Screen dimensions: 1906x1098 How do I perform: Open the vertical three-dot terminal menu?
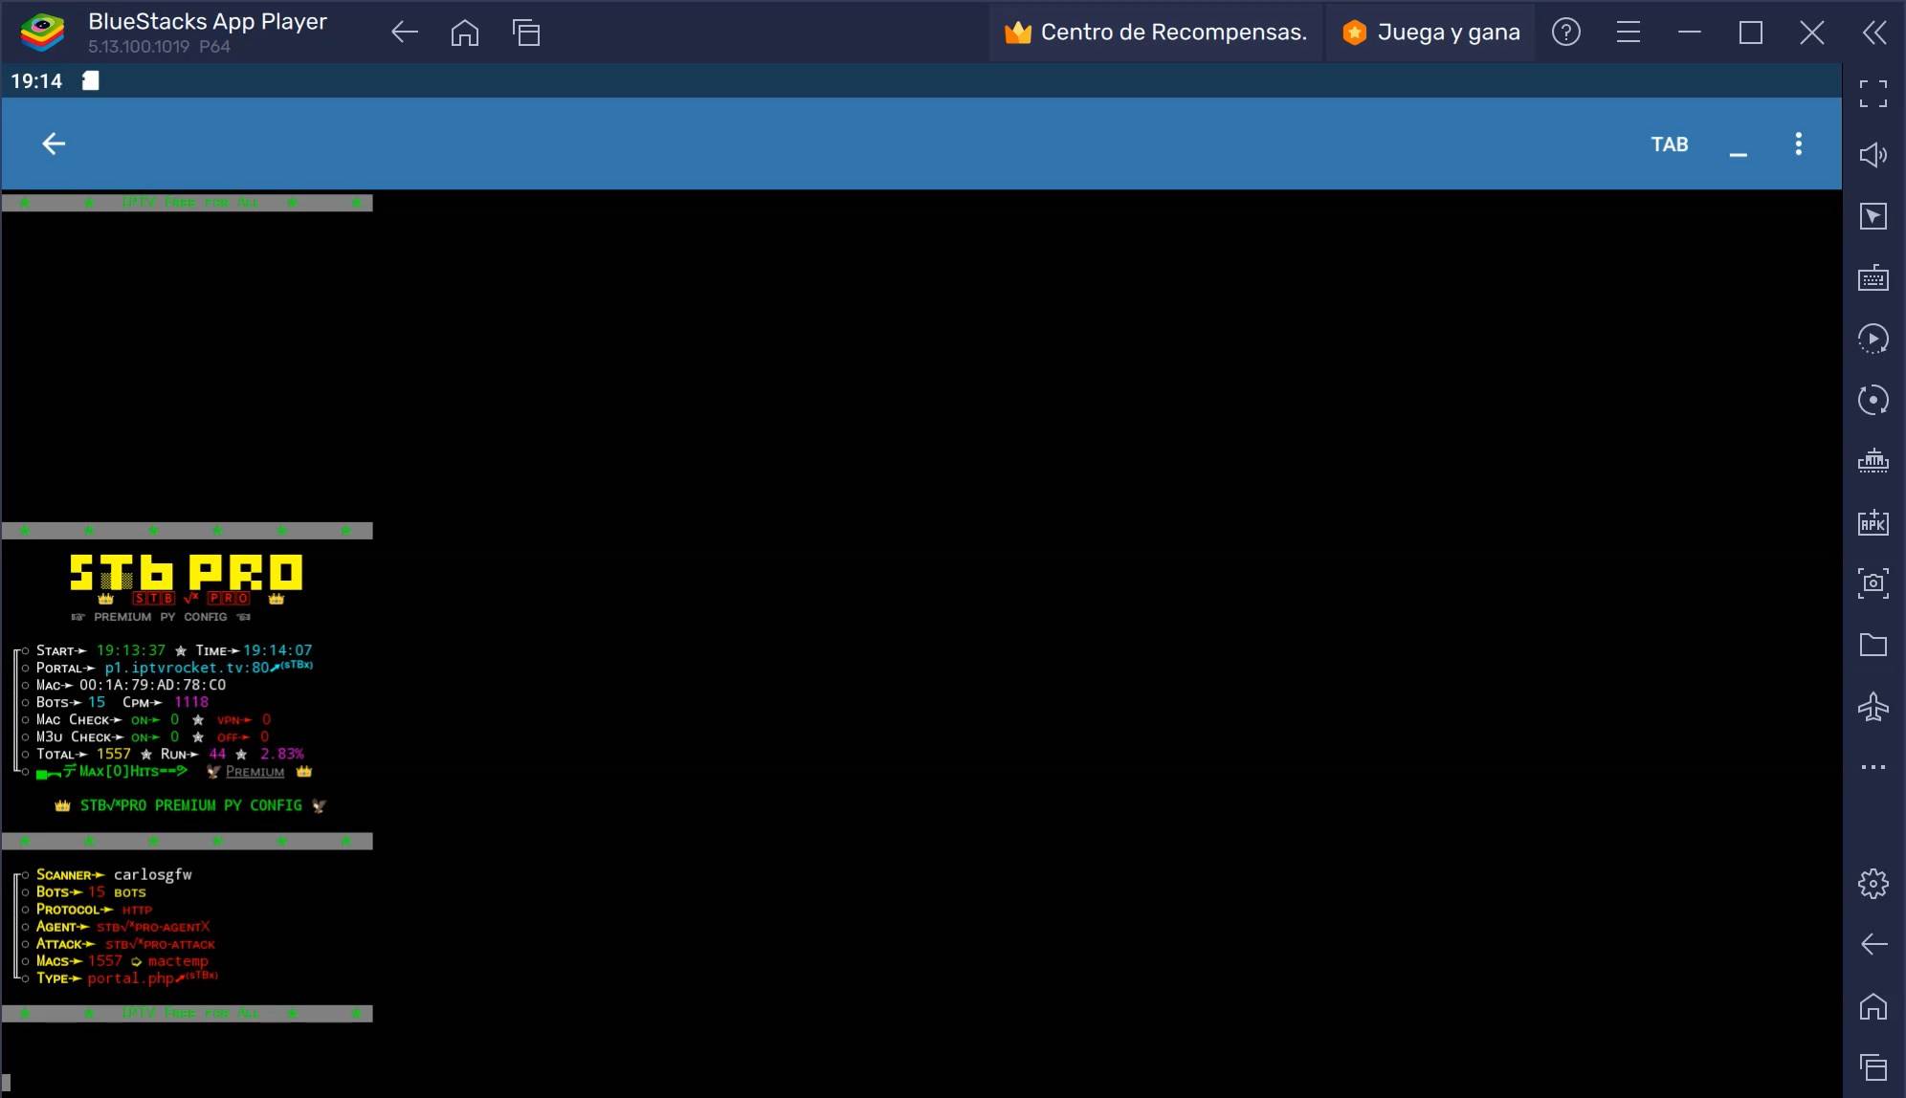pos(1798,143)
